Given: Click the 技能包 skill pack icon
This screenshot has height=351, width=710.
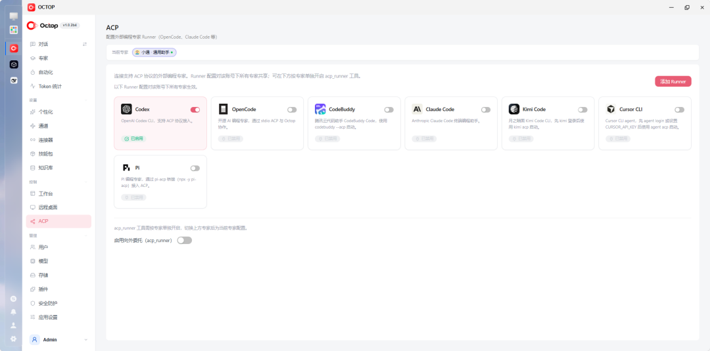Looking at the screenshot, I should click(33, 154).
